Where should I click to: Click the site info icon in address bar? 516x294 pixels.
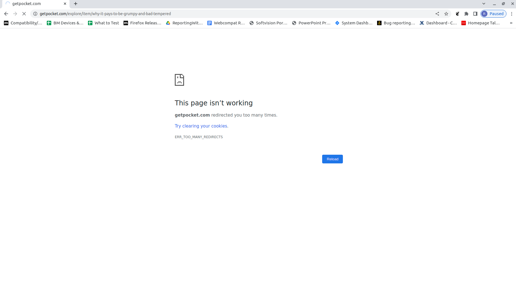tap(35, 13)
